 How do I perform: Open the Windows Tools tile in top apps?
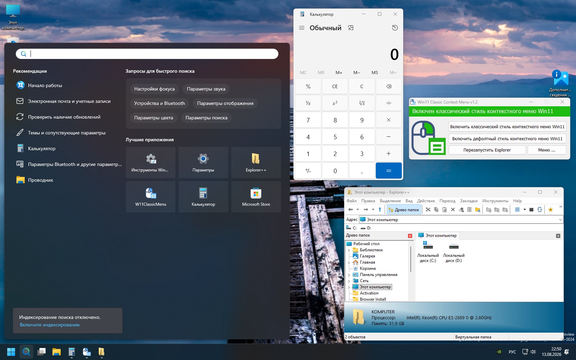151,163
